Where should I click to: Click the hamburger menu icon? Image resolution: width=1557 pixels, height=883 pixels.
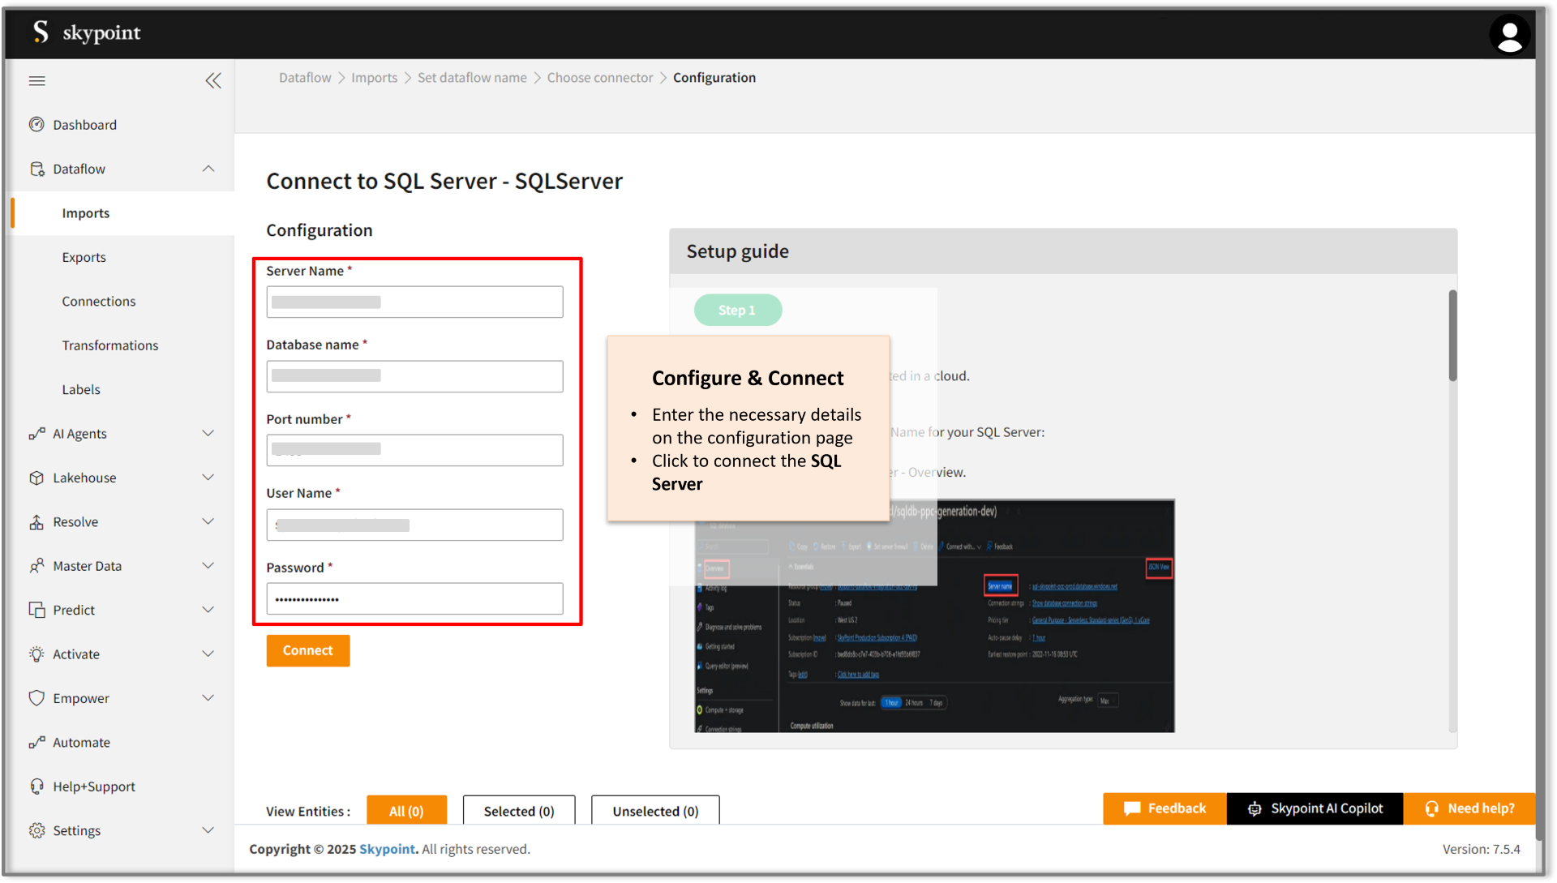pos(36,80)
